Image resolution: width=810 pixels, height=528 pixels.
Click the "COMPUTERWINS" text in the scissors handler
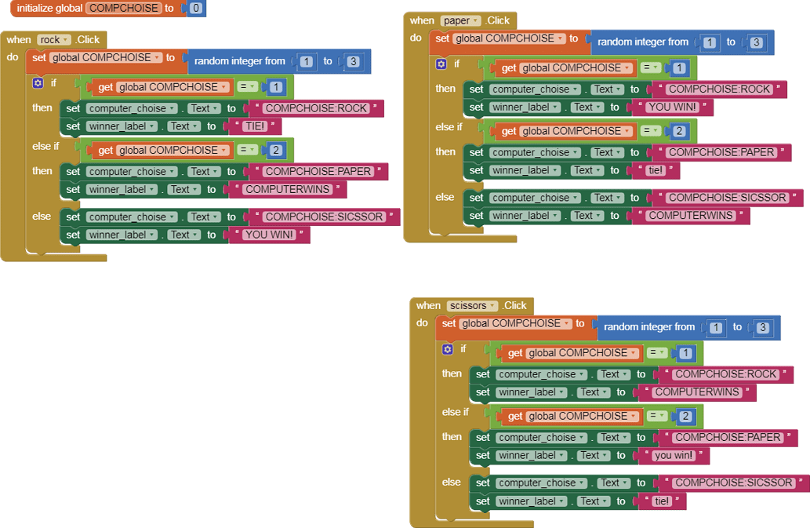pyautogui.click(x=697, y=392)
